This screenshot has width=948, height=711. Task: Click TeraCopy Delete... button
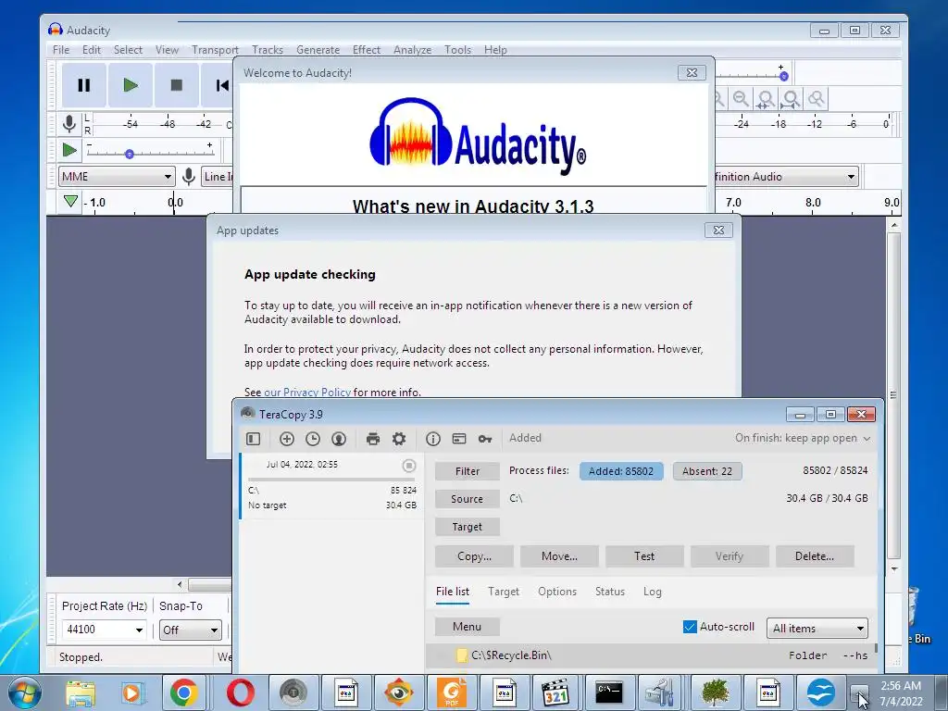coord(815,556)
